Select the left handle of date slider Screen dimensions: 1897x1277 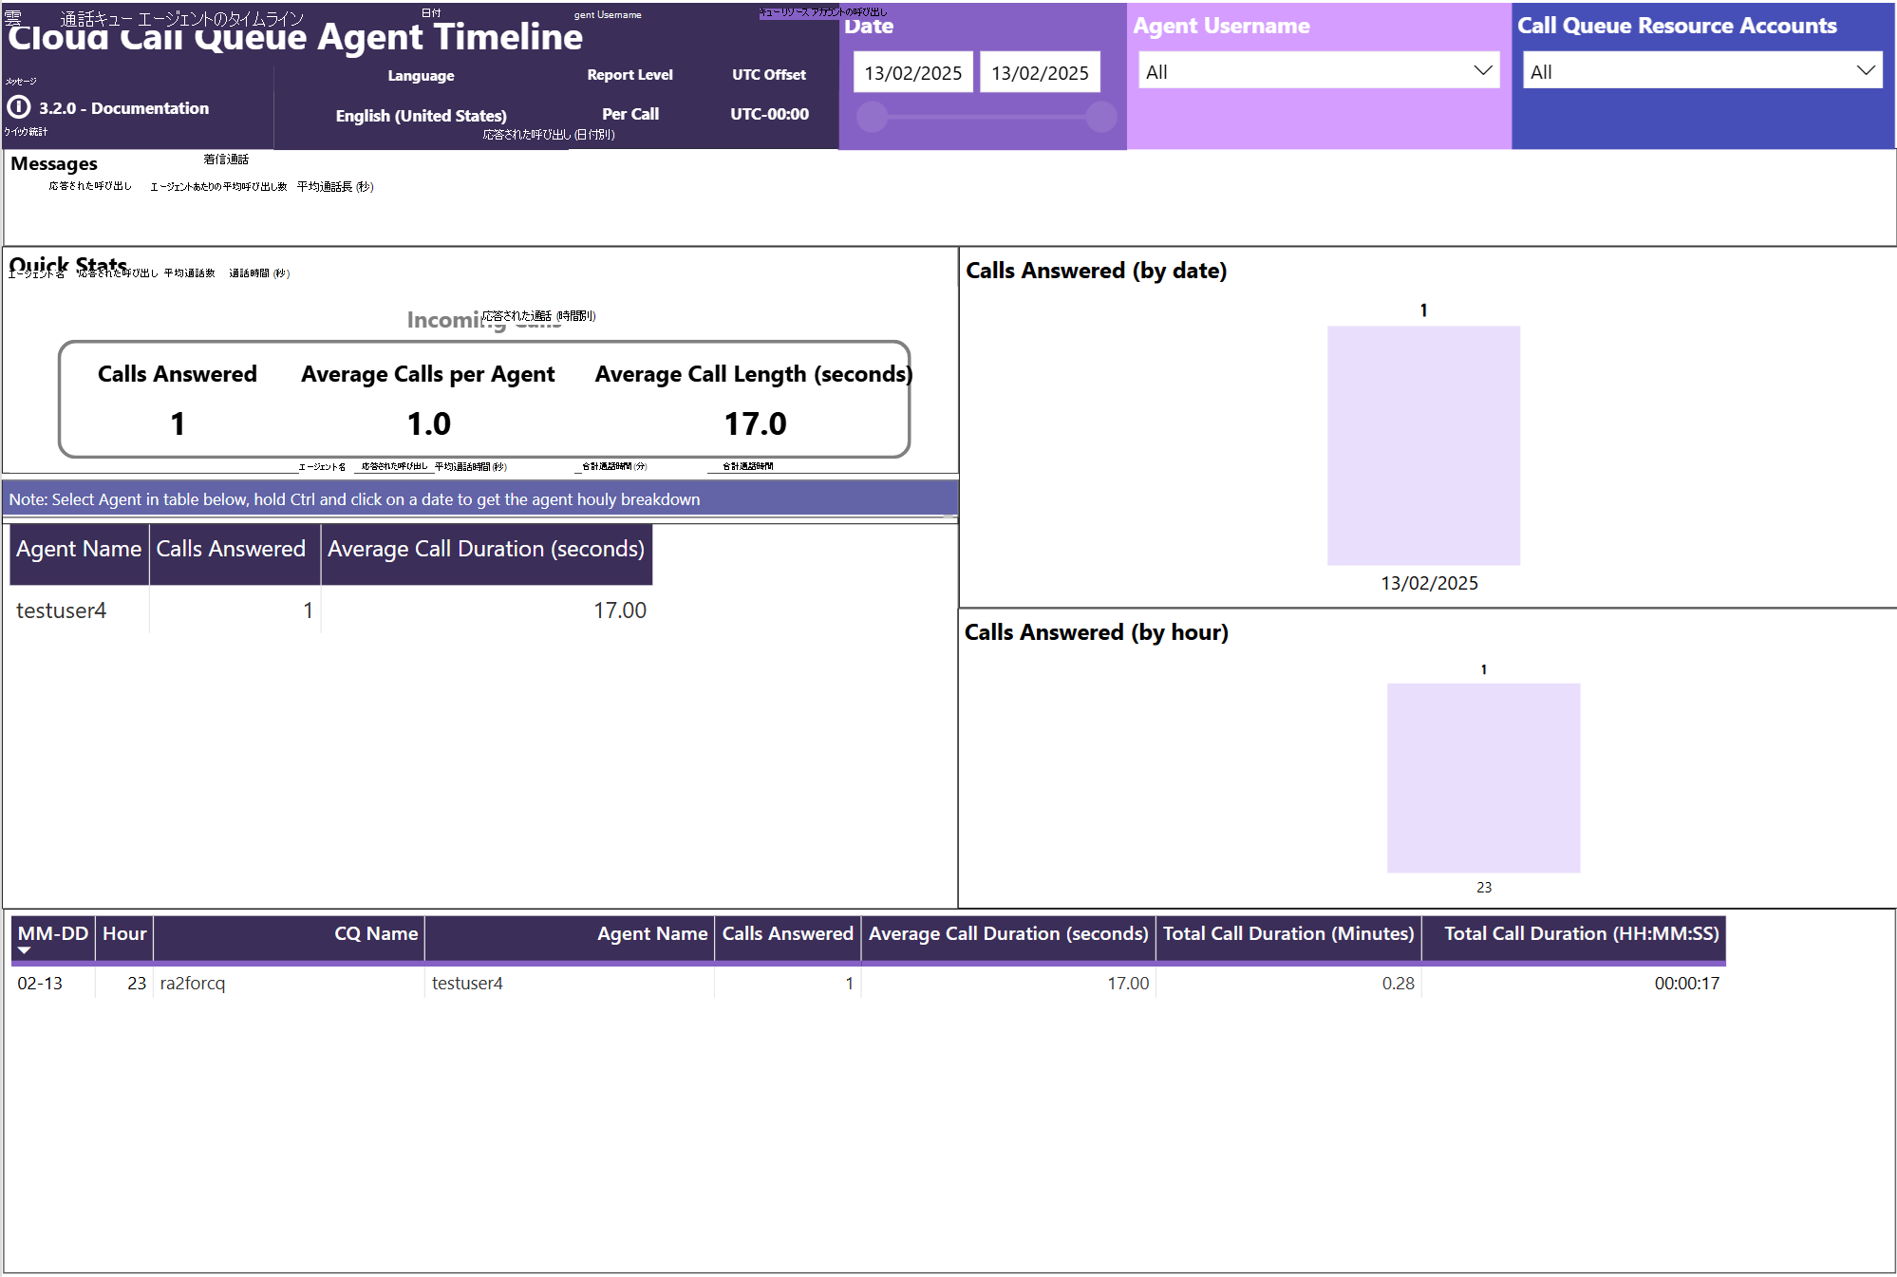(872, 117)
